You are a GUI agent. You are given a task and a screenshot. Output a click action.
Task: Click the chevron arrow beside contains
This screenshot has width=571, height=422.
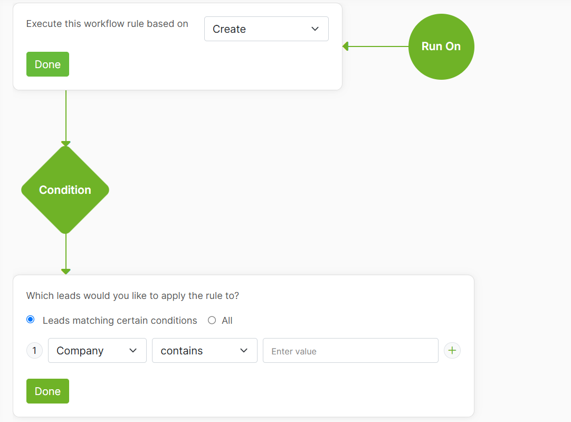click(x=244, y=351)
